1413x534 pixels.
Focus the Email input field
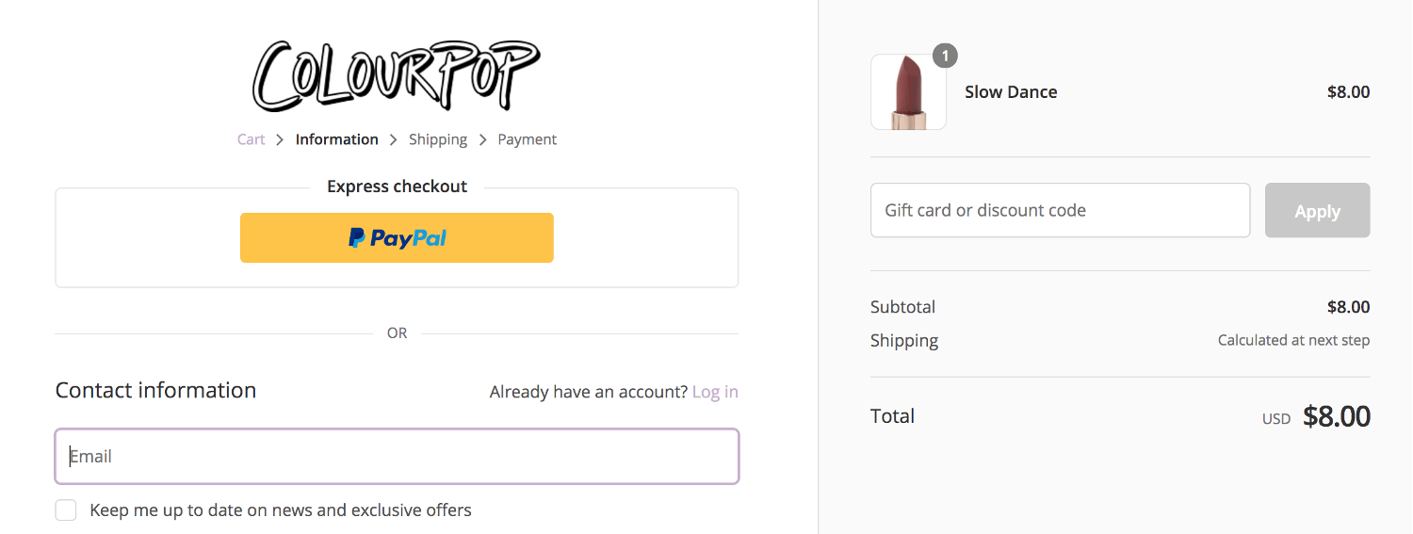(x=397, y=457)
